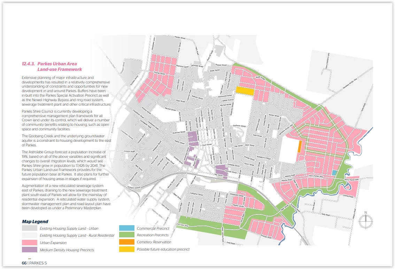Click page number 66 in footer
The height and width of the screenshot is (269, 395).
(24, 263)
